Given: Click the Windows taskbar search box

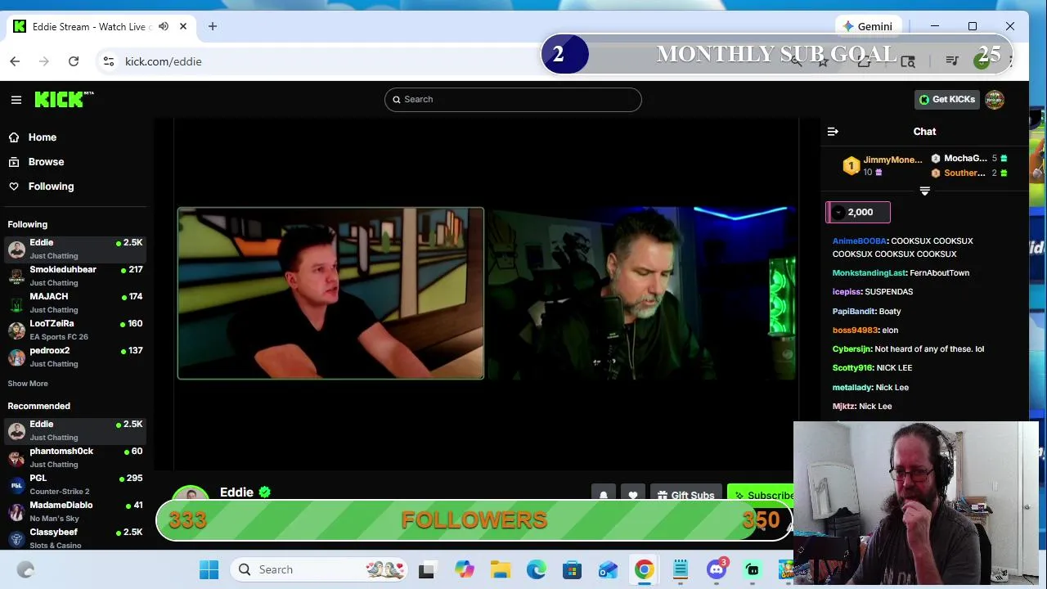Looking at the screenshot, I should [319, 569].
